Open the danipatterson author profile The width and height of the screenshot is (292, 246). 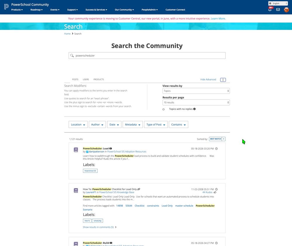click(x=96, y=152)
